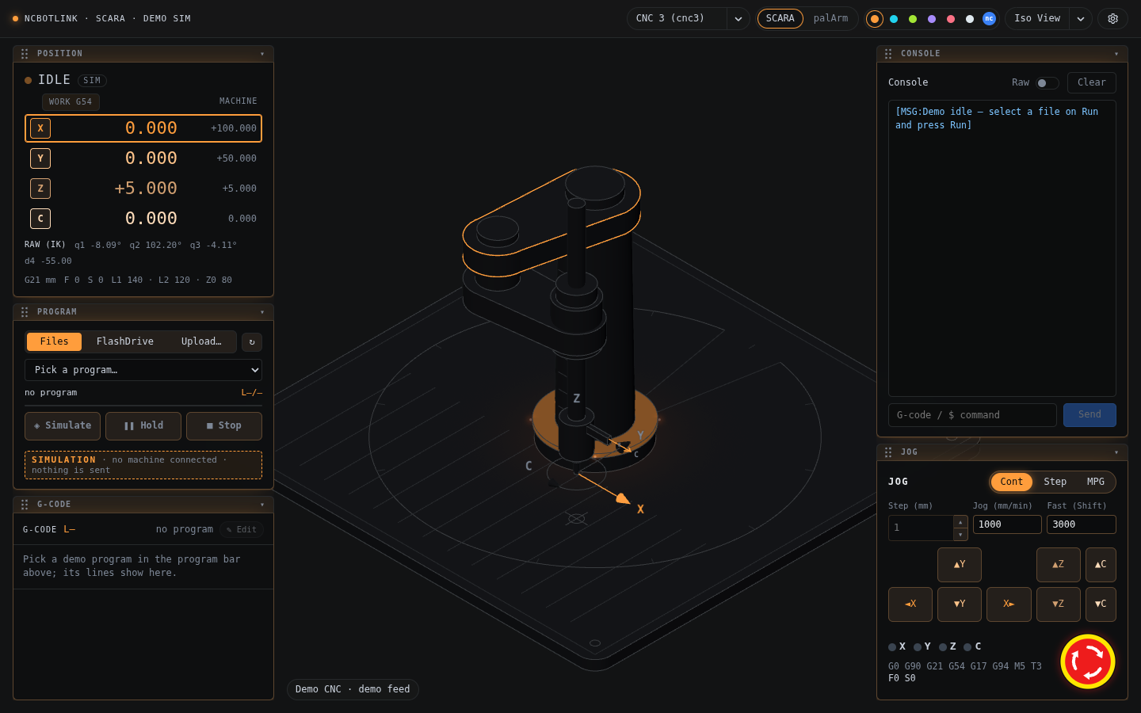Select the SCARA machine type
The height and width of the screenshot is (713, 1141).
click(780, 18)
